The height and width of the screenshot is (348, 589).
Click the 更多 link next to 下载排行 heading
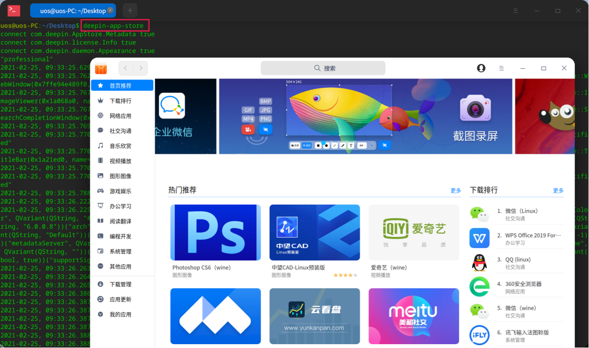(x=558, y=191)
